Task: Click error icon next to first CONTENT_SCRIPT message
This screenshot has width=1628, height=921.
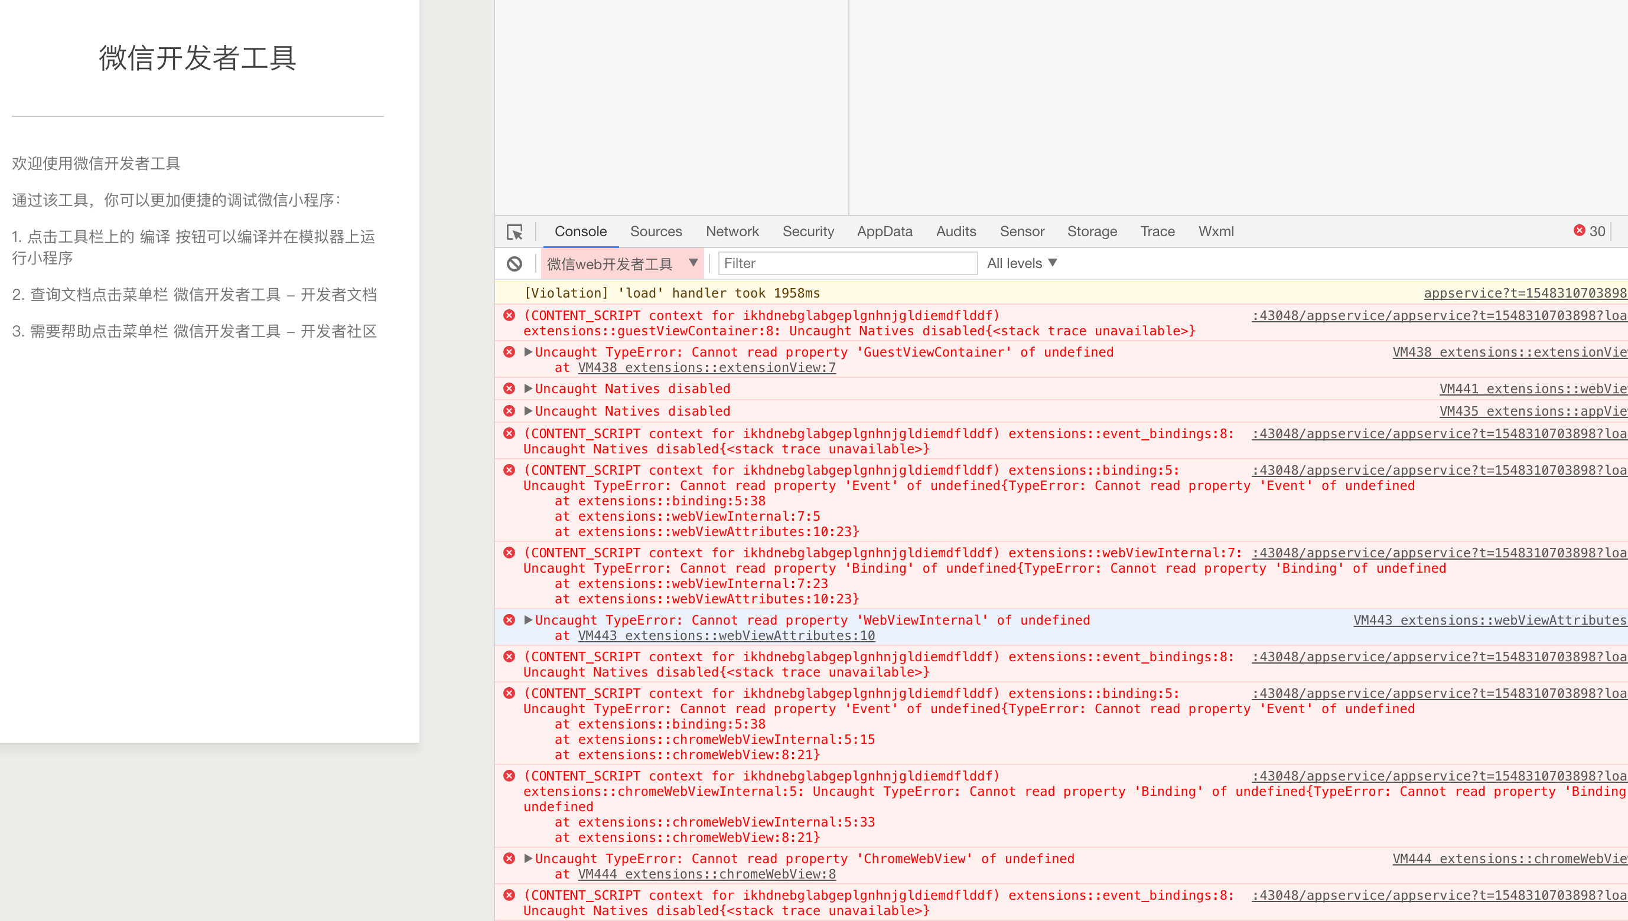Action: click(509, 315)
